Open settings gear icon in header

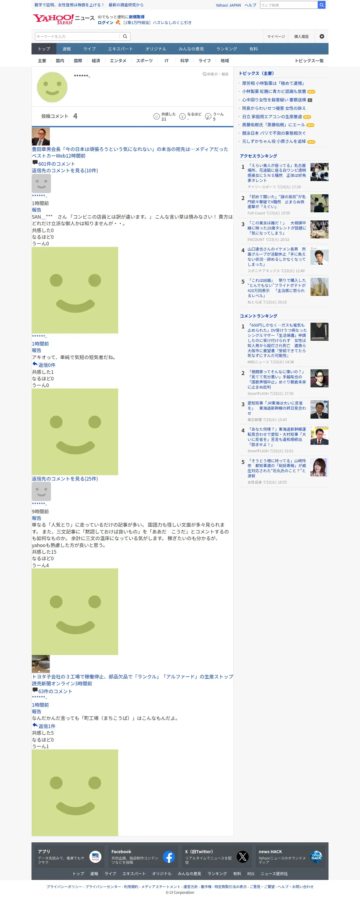pos(322,36)
